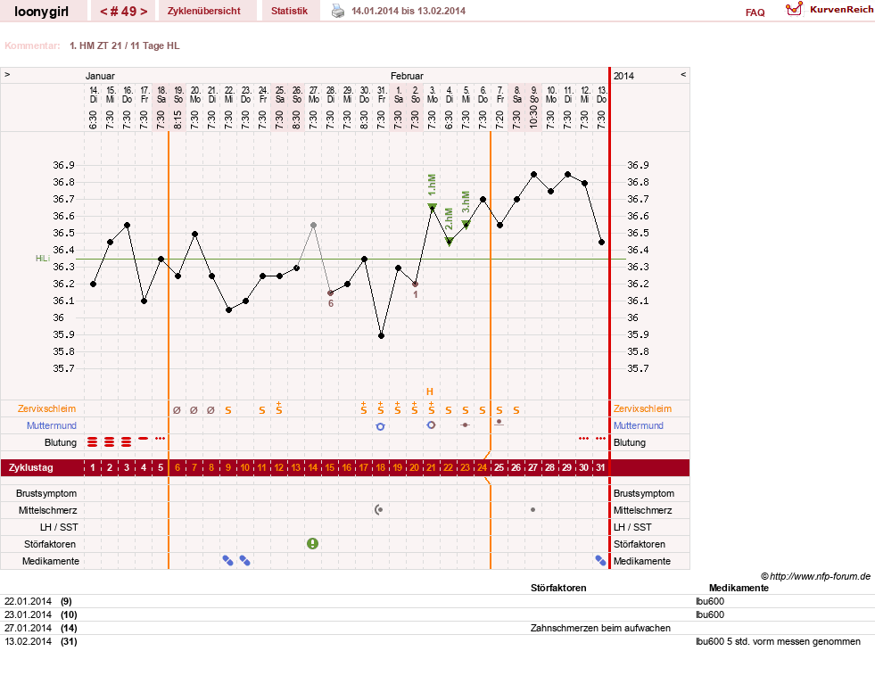Open the FAQ link
The width and height of the screenshot is (875, 676).
click(755, 12)
